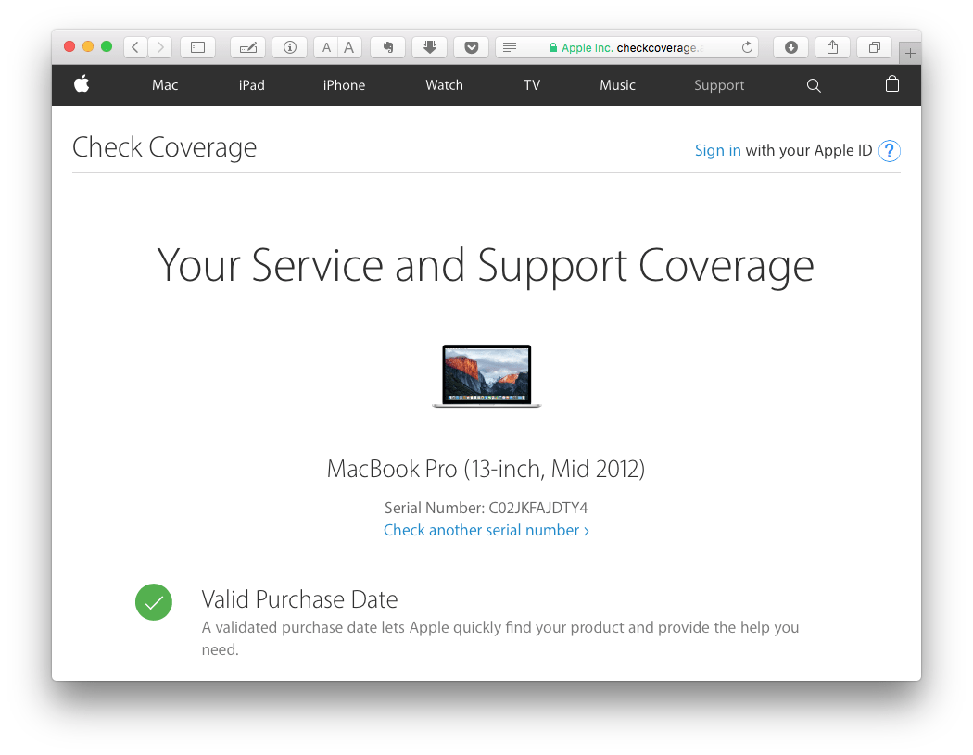The width and height of the screenshot is (973, 755).
Task: Reload the page with refresh icon
Action: point(747,47)
